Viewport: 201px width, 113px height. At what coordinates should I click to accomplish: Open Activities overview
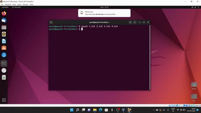coord(5,7)
